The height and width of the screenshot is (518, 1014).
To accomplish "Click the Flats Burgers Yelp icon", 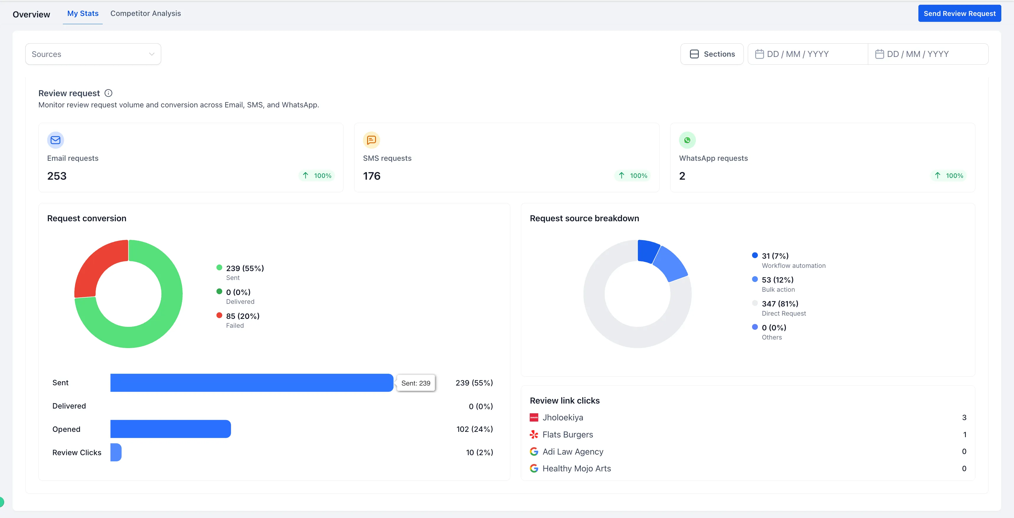I will pos(534,434).
